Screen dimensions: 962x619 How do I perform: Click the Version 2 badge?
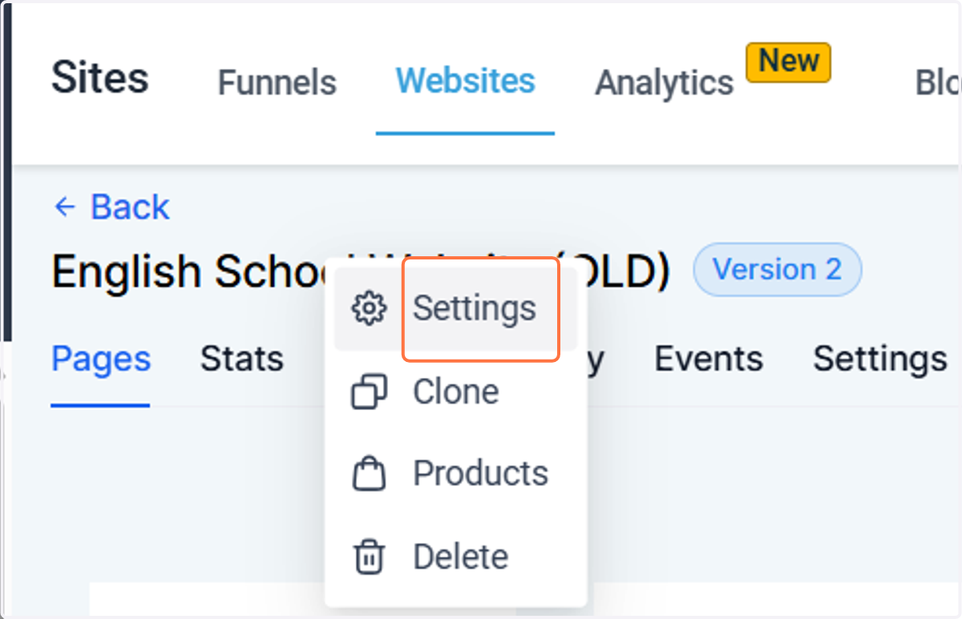778,270
